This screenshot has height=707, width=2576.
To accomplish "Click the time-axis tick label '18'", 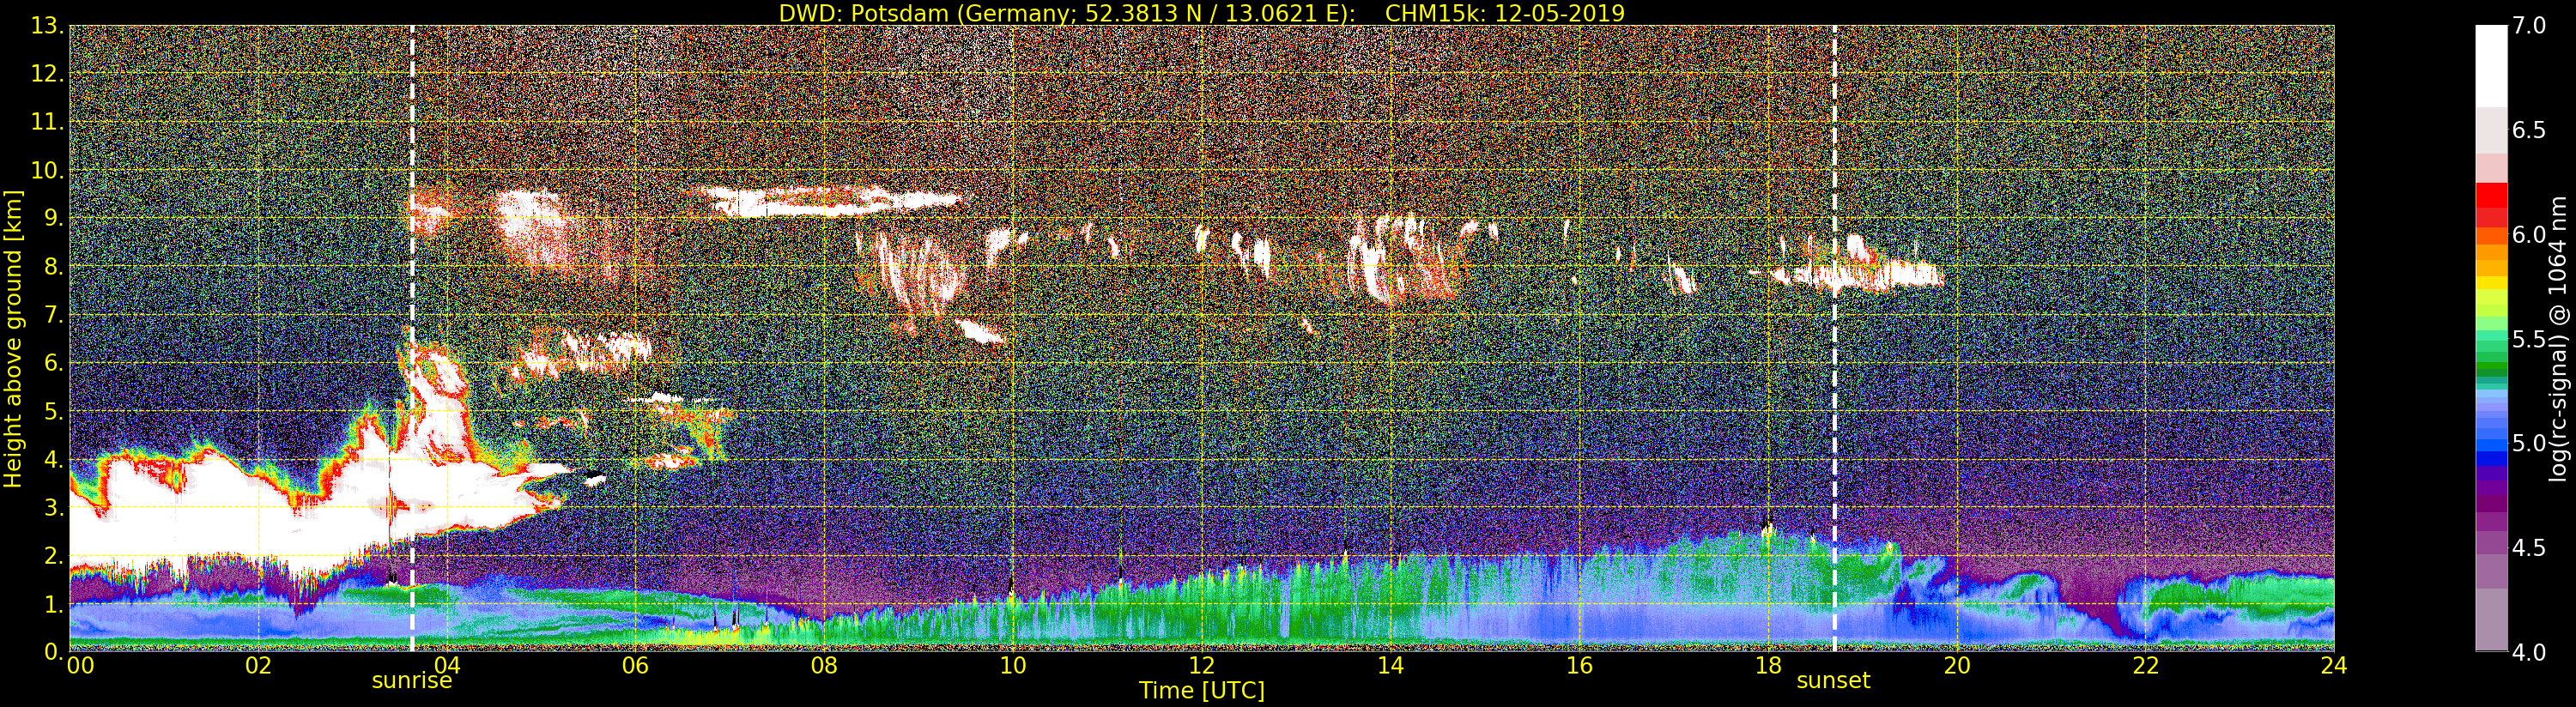I will [x=1768, y=665].
